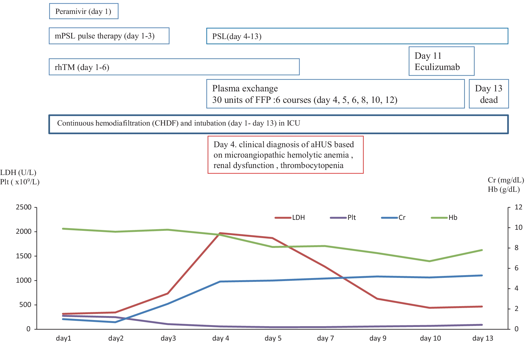Click the 1000 left axis tick label

coord(24,280)
